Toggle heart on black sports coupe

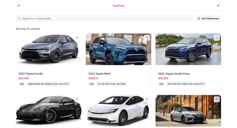point(77,99)
